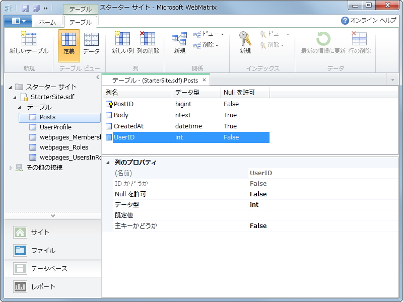Click 行の削除 (Delete Row) icon
This screenshot has width=403, height=302.
(x=359, y=39)
